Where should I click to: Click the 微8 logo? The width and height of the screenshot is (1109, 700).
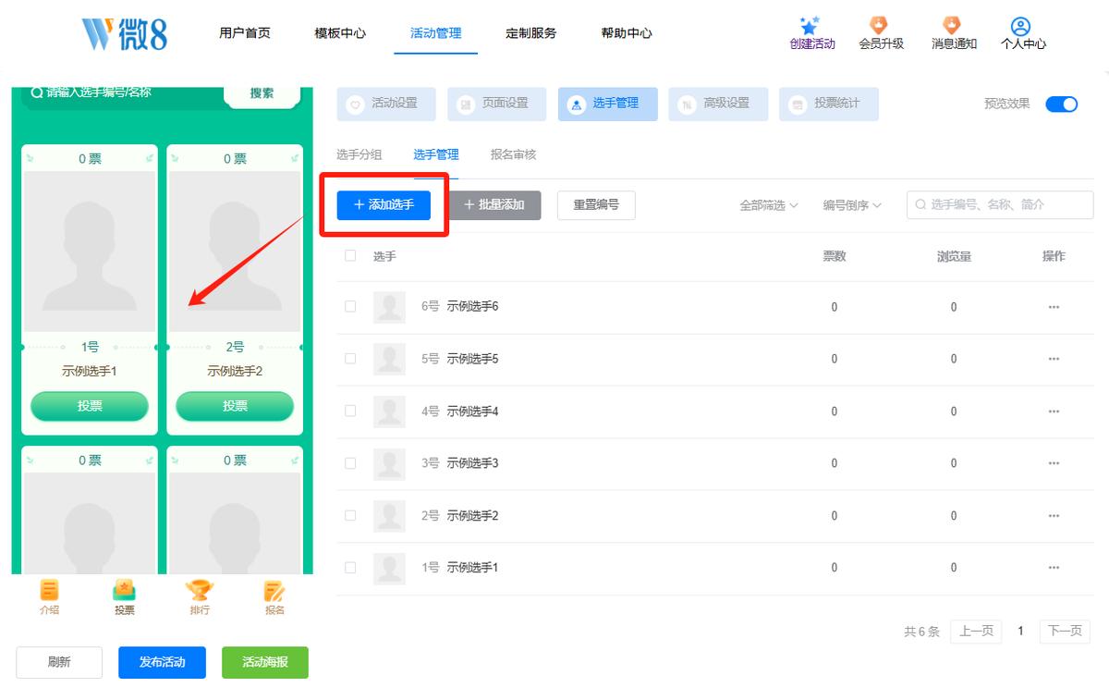125,32
